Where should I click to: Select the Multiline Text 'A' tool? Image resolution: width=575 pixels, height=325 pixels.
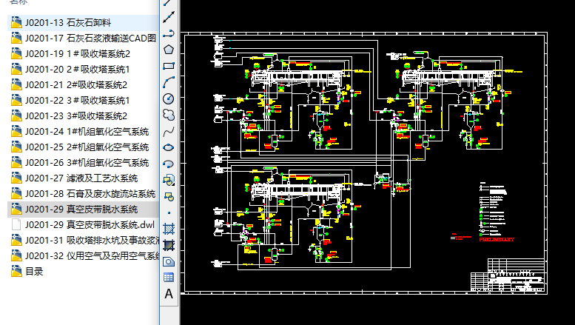coord(169,294)
